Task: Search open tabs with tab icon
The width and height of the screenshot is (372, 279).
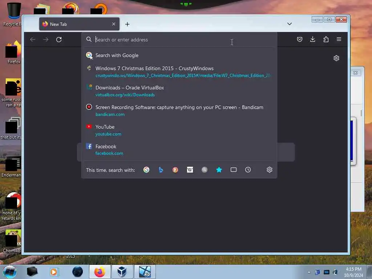Action: pos(234,170)
